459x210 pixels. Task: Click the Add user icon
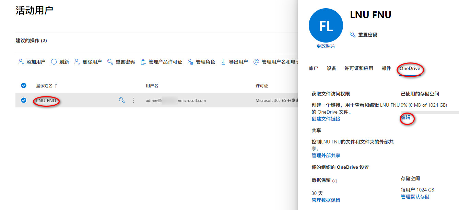tap(21, 62)
